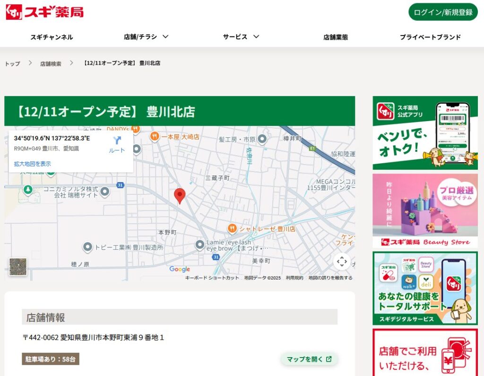
Task: Select the Chateraise Toyokawa restaurant marker
Action: pyautogui.click(x=232, y=229)
